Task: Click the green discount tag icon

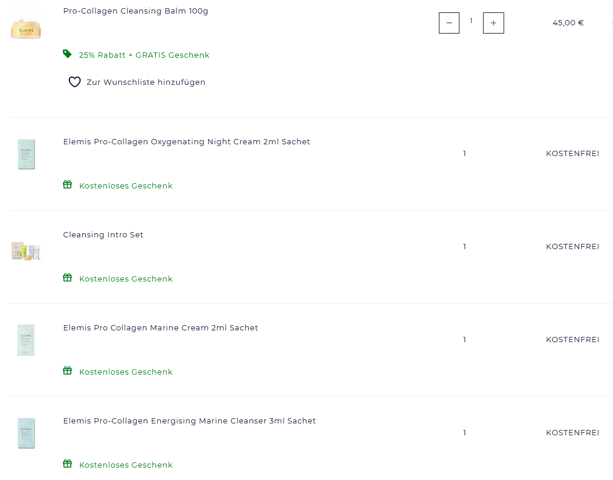Action: 67,54
